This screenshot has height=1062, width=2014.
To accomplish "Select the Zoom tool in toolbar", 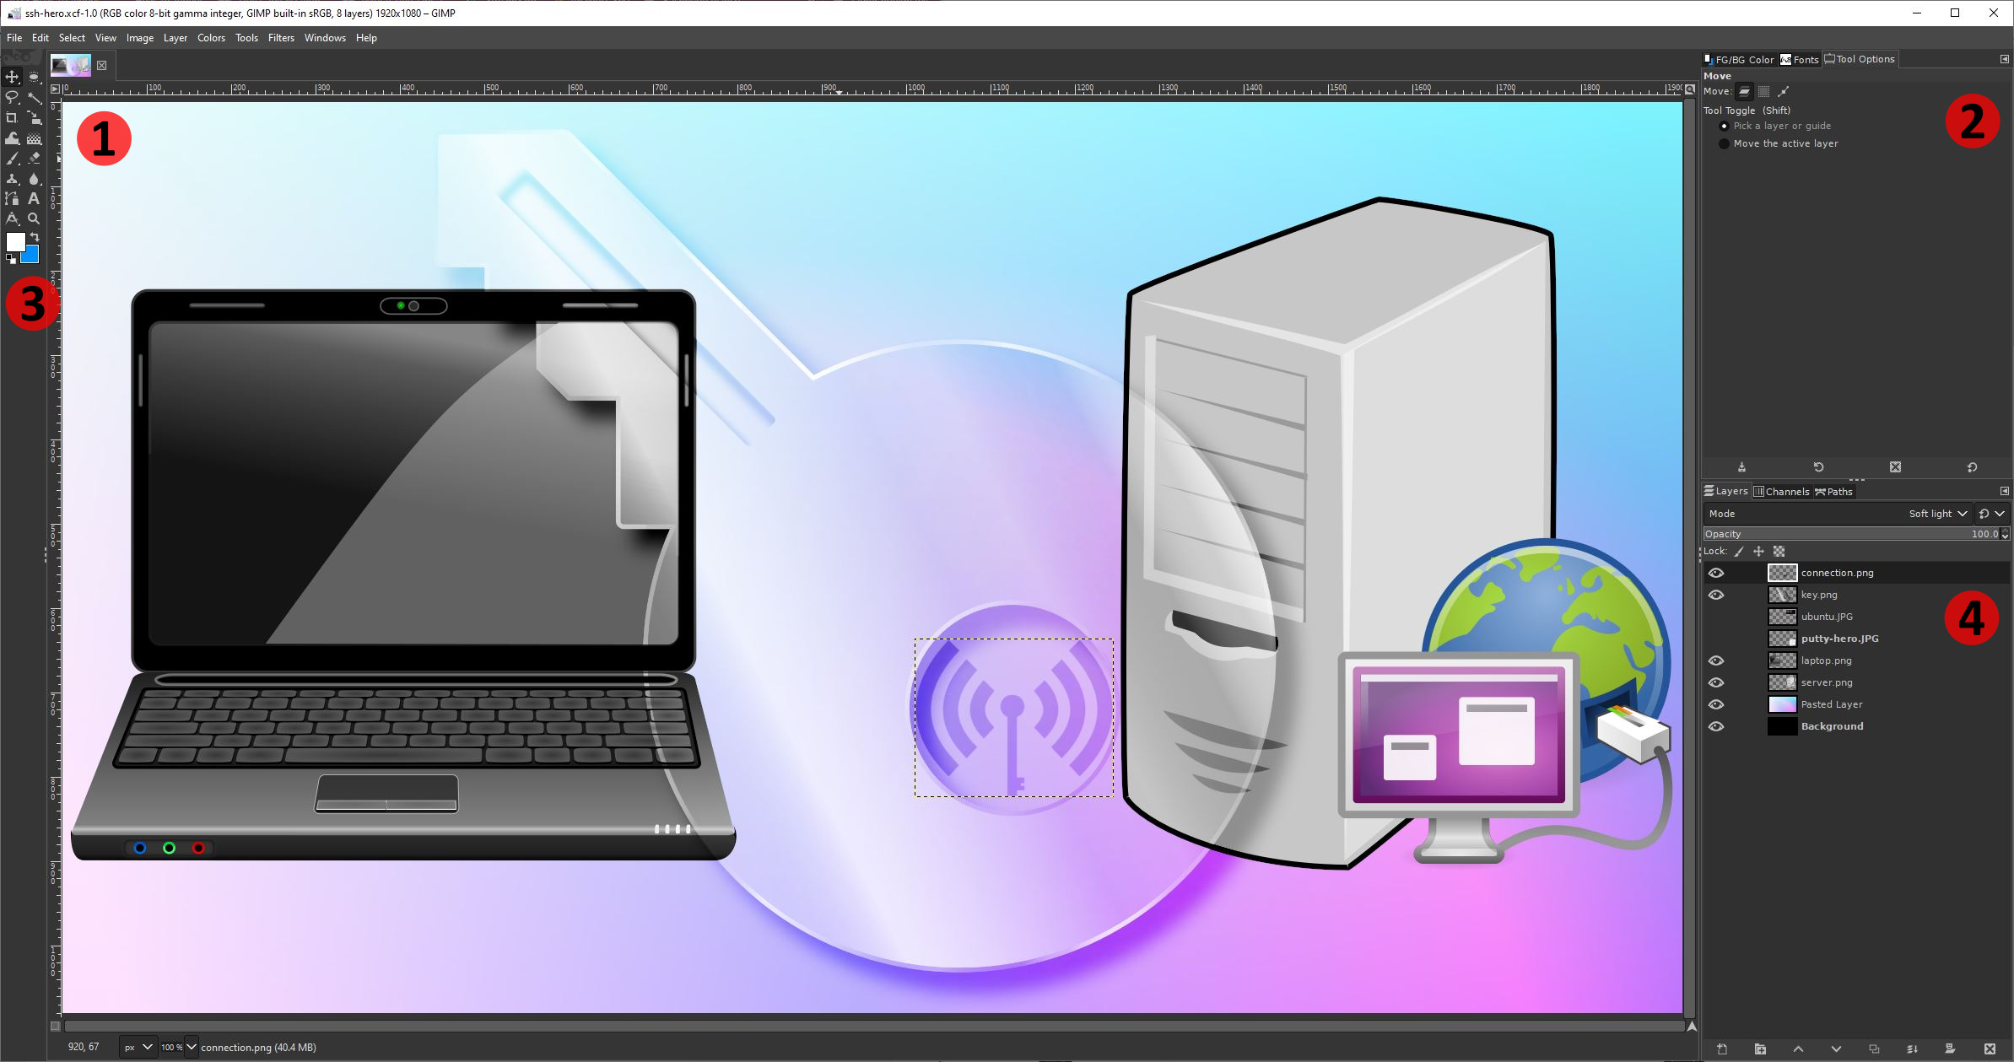I will [35, 217].
